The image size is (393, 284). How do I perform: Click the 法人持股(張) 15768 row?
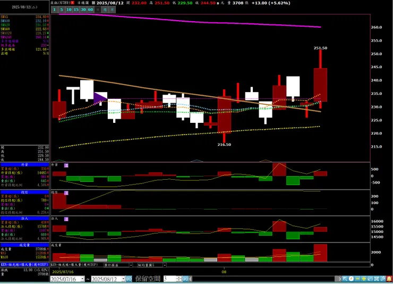(24, 227)
